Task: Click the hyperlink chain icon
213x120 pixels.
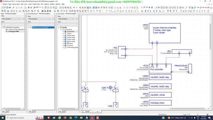Action: [195, 8]
